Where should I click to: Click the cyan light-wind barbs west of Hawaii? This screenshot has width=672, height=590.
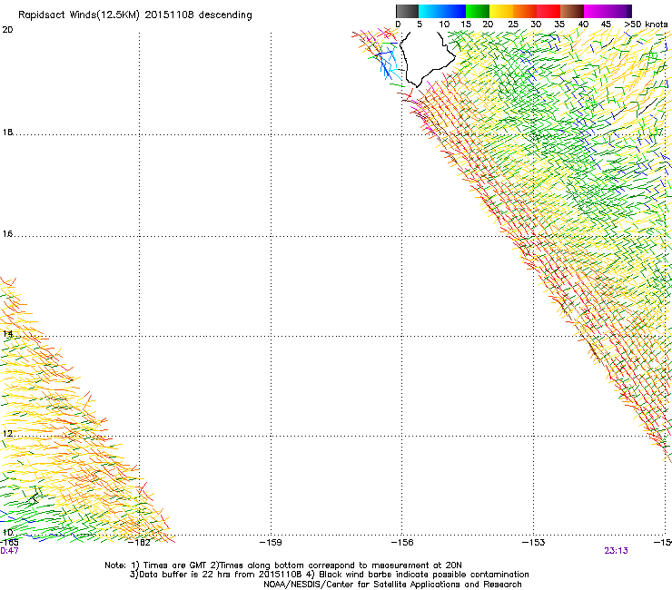[x=390, y=65]
